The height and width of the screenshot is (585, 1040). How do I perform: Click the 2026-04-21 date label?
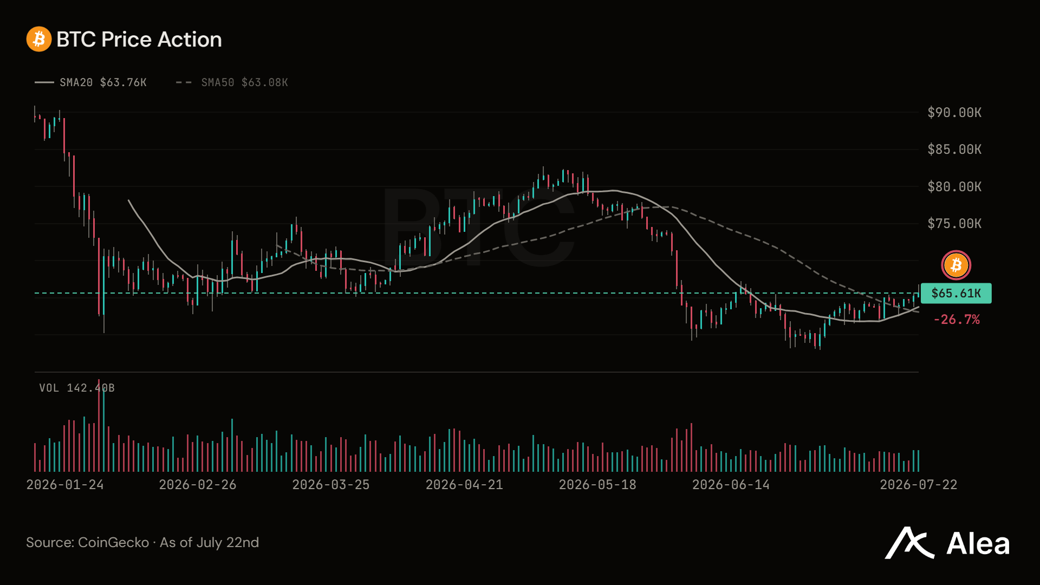(x=464, y=485)
